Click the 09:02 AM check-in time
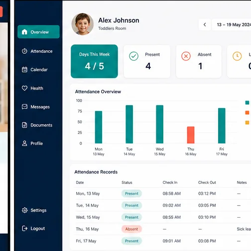This screenshot has height=251, width=251. tap(172, 205)
